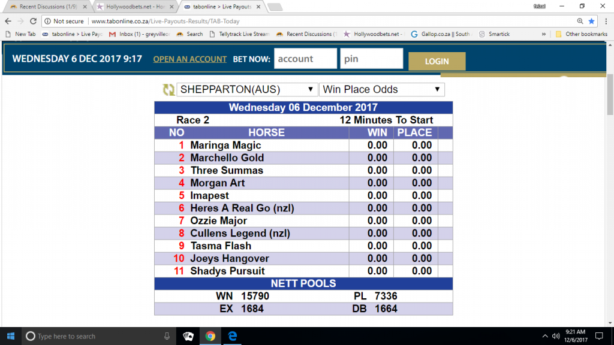Screen dimensions: 614x345
Task: Click the refresh odds icon beside venue dropdown
Action: [x=168, y=90]
